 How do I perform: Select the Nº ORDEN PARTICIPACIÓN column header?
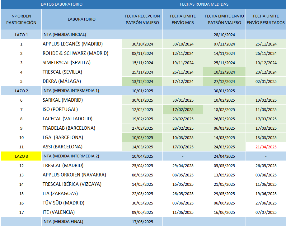21,19
